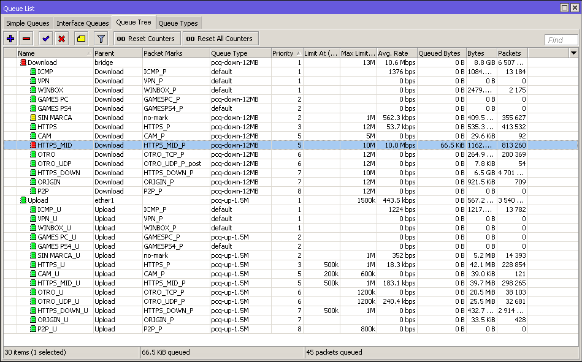Sort by the Priority column header
This screenshot has height=362, width=582.
286,53
